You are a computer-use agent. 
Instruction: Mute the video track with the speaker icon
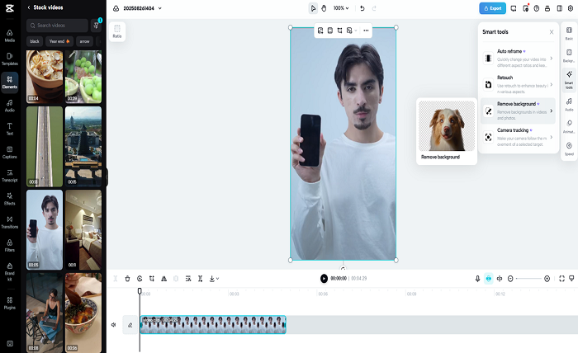tap(114, 325)
